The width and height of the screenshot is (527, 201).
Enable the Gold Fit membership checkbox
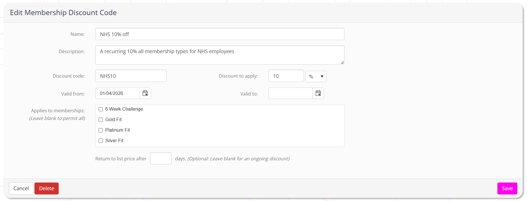click(101, 120)
